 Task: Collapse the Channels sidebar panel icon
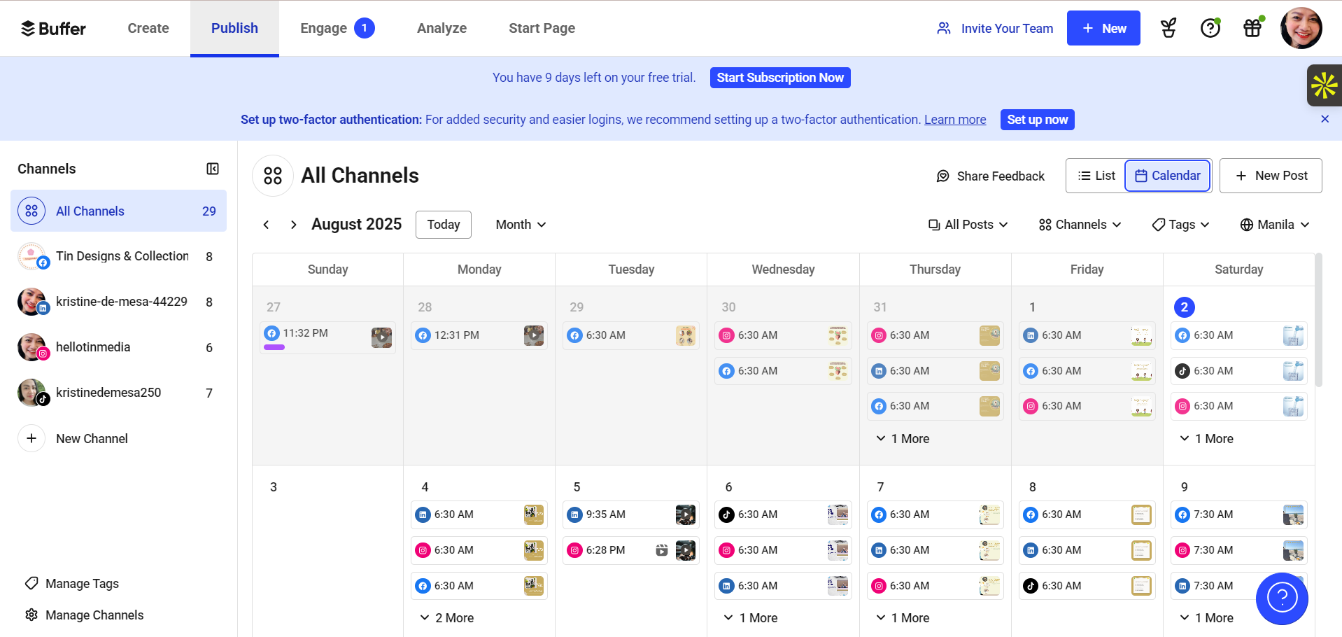[213, 169]
